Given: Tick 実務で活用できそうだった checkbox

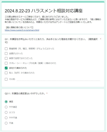Looking at the screenshot, I should (6, 58).
